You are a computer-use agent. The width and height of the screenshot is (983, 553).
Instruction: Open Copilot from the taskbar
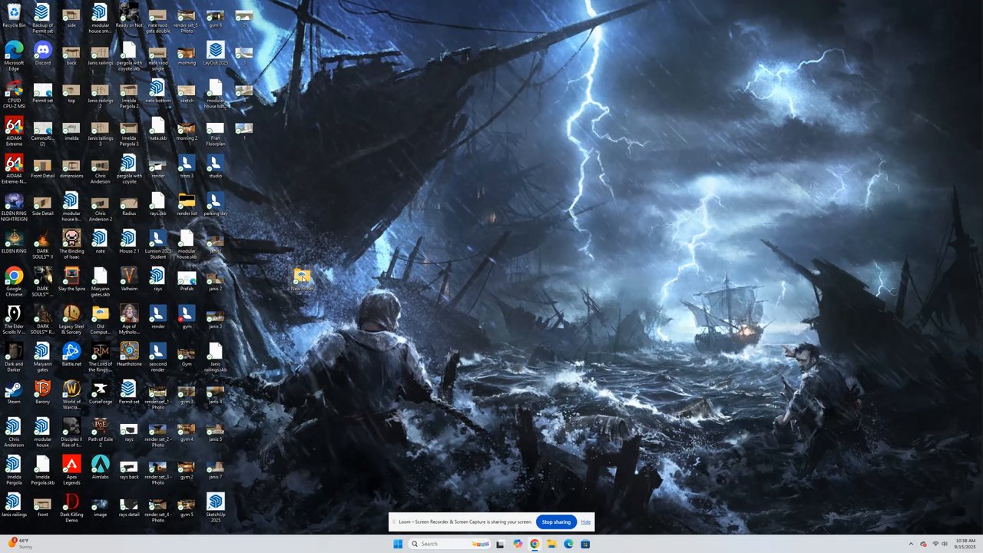click(518, 544)
